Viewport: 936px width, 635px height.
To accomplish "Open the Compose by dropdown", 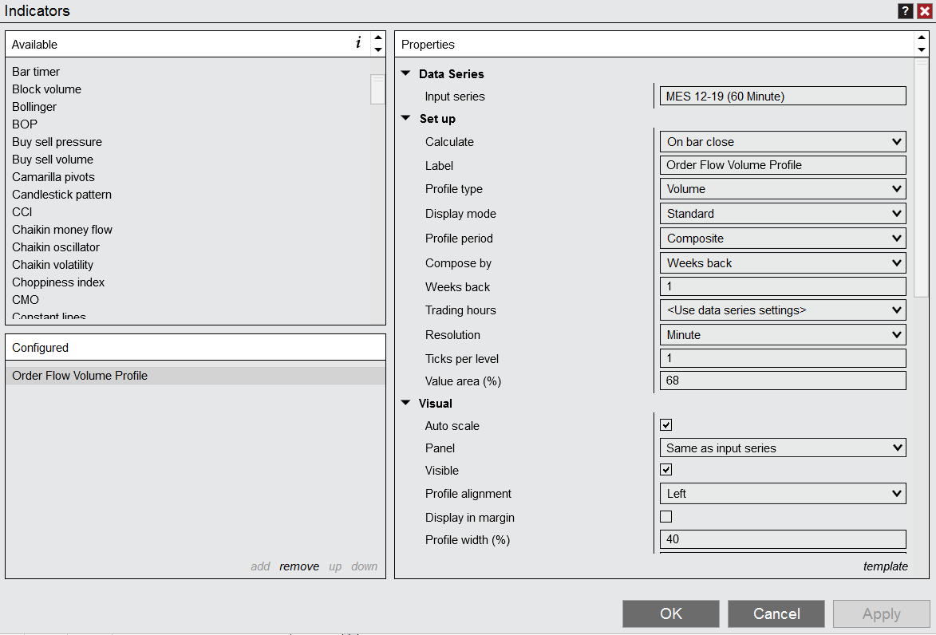I will pos(783,263).
